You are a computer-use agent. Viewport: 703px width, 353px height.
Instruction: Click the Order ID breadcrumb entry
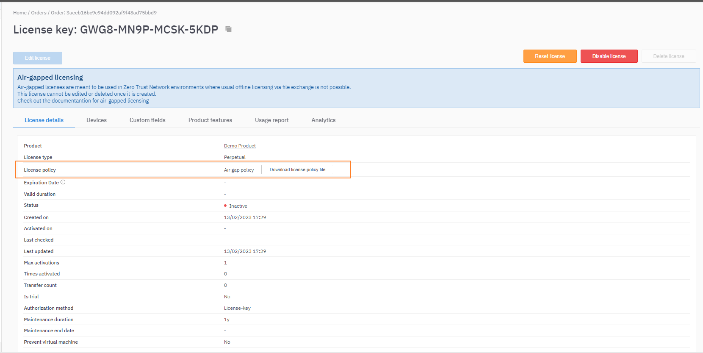(104, 13)
